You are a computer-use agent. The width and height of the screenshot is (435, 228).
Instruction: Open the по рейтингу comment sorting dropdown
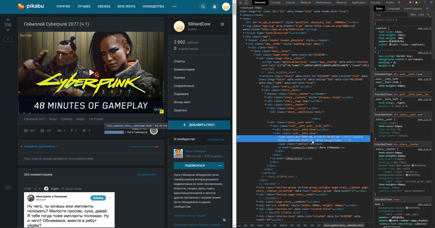pos(147,175)
